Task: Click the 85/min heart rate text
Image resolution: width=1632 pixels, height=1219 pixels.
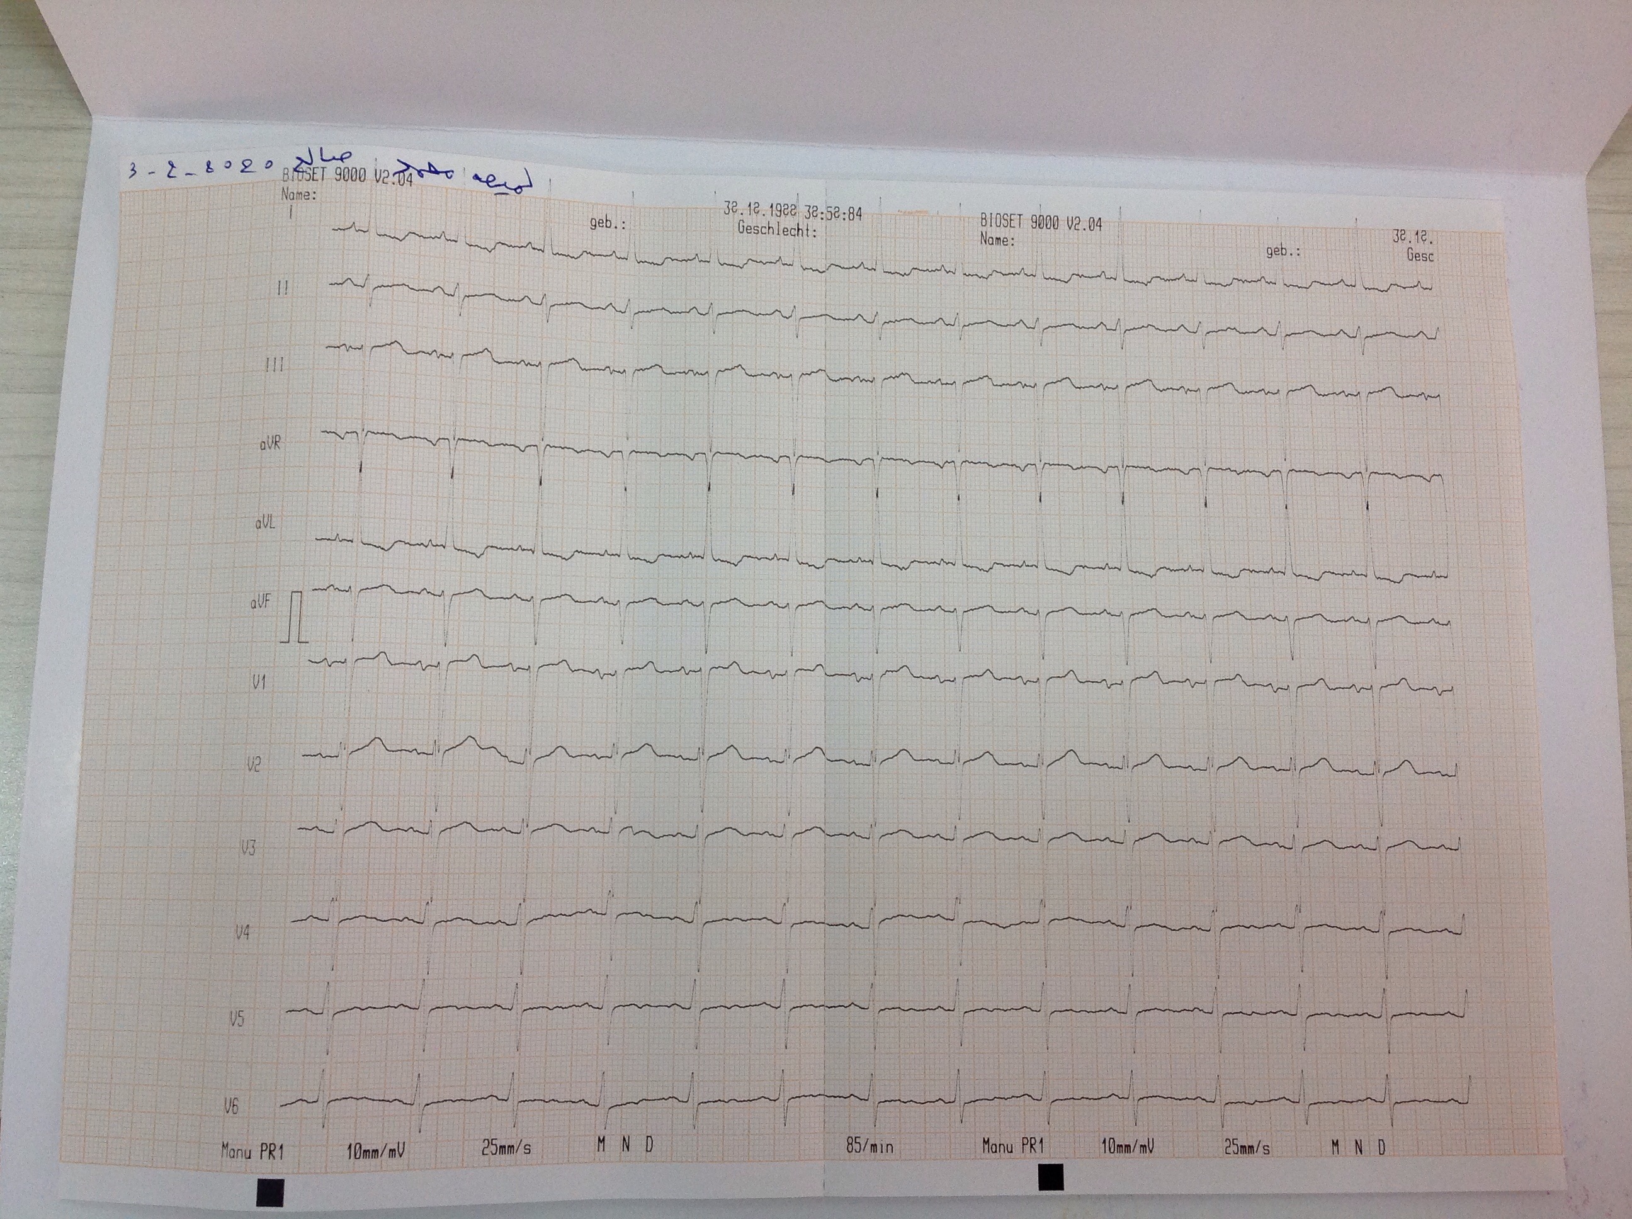Action: click(870, 1147)
